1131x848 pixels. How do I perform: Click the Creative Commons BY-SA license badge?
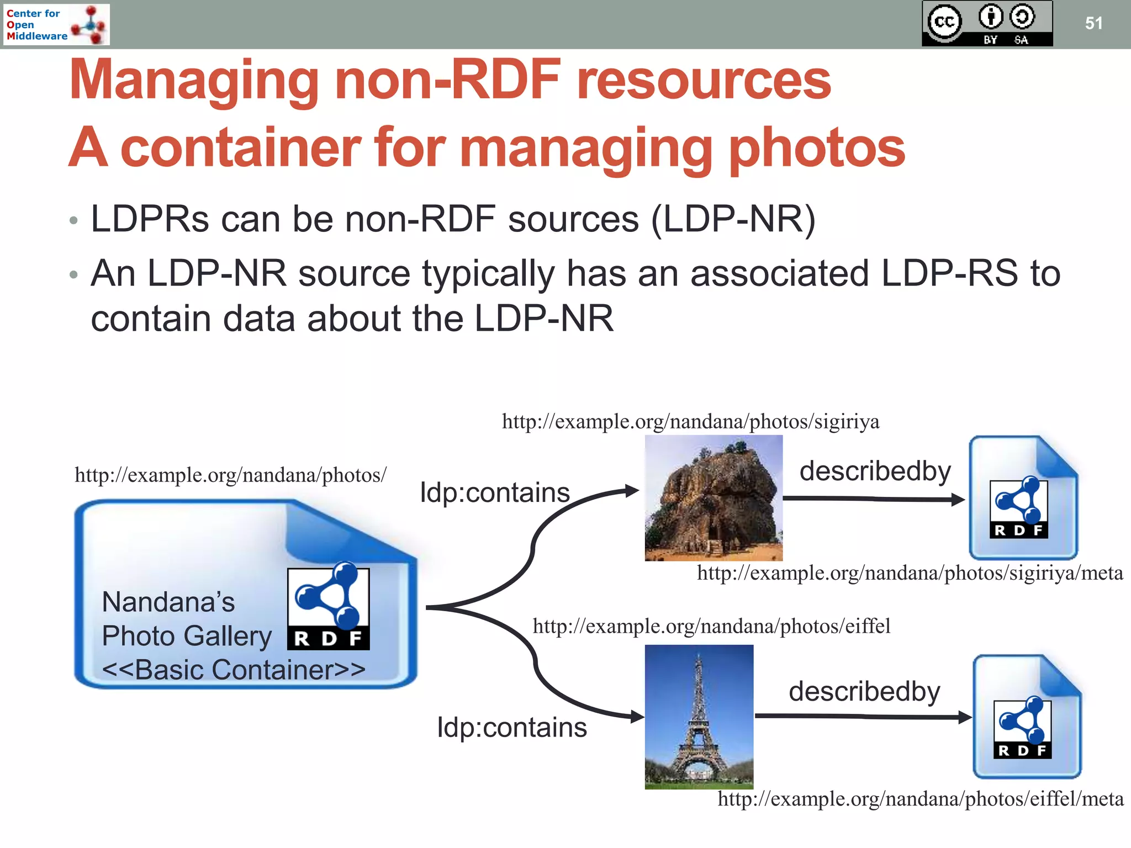[987, 23]
